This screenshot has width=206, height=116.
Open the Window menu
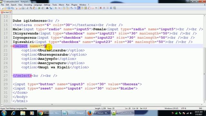click(x=83, y=5)
